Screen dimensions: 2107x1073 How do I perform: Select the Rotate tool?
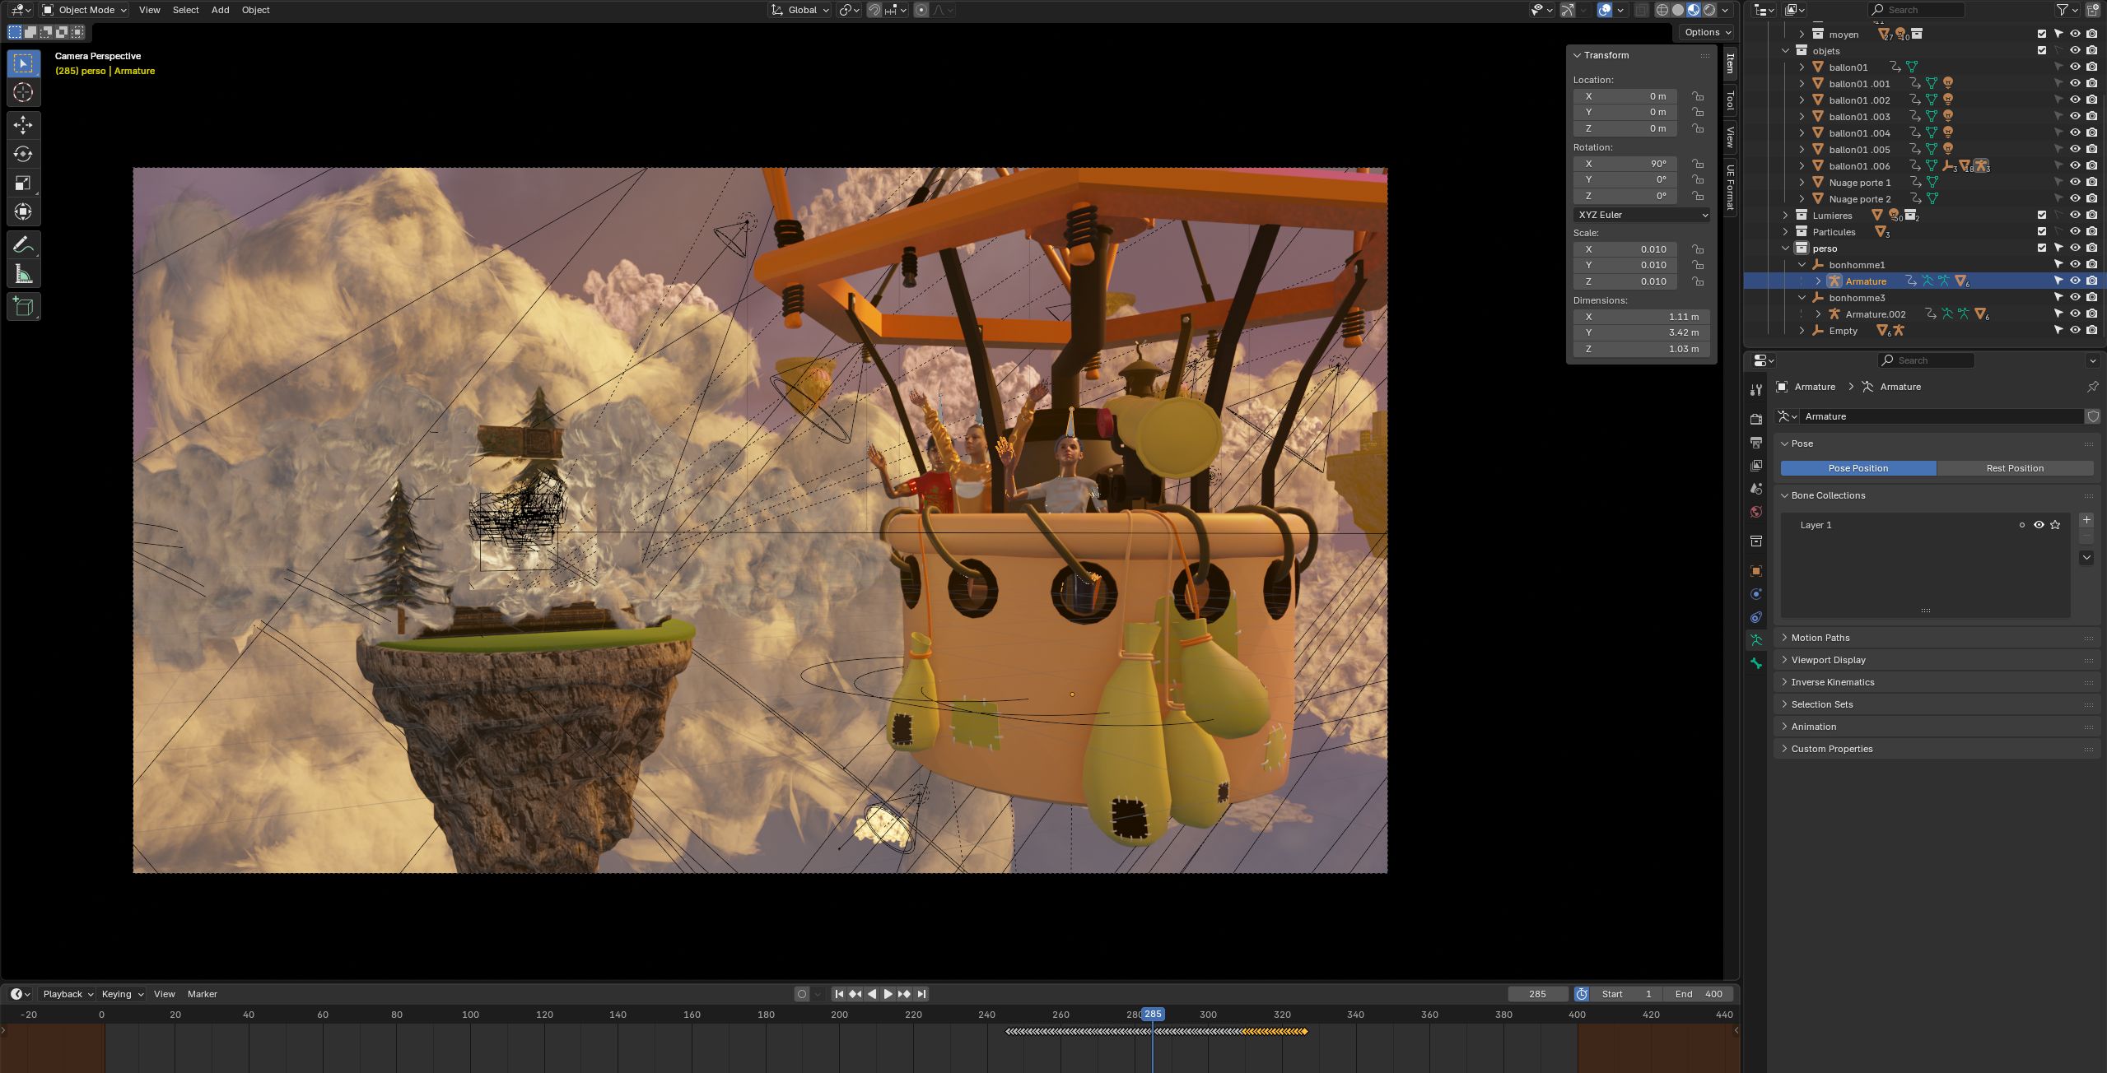(23, 154)
